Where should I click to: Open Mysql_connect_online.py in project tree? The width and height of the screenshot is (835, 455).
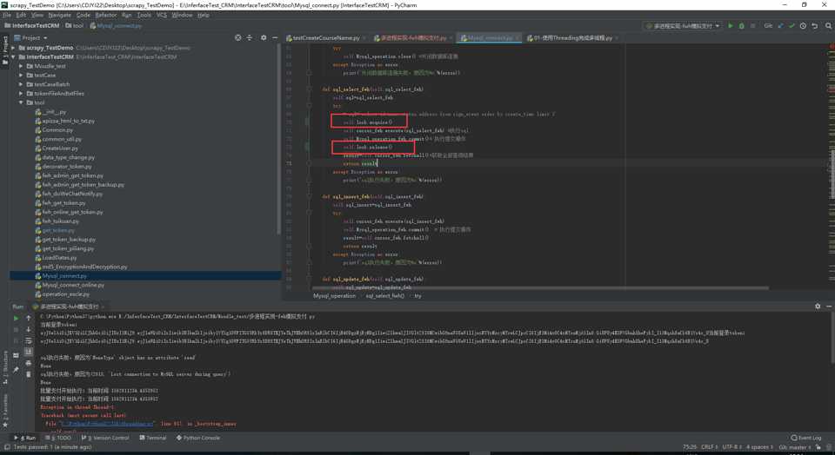(x=73, y=285)
